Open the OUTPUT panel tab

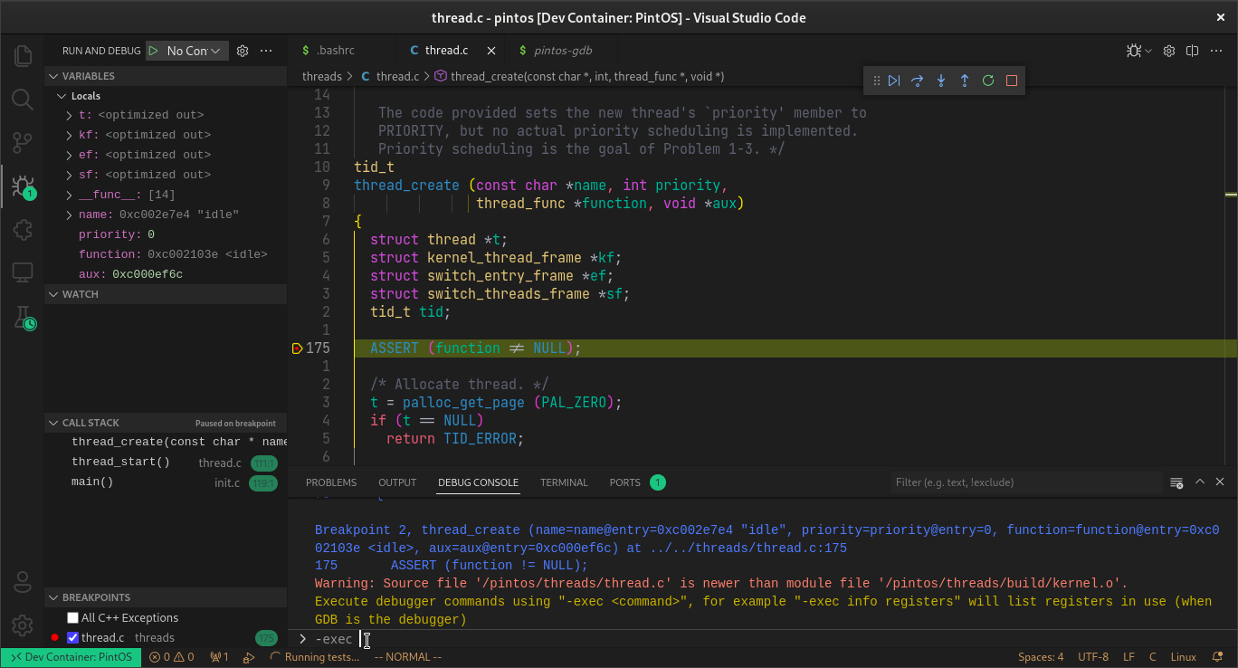[x=397, y=482]
